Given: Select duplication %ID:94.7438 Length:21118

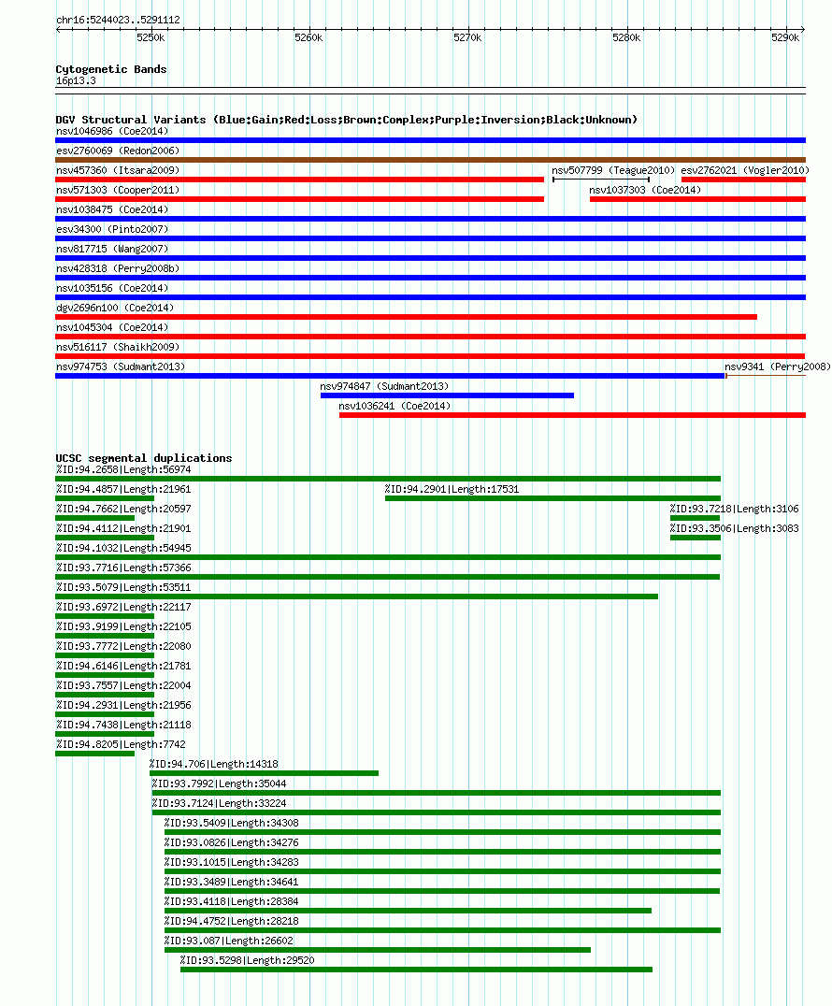Looking at the screenshot, I should 123,725.
